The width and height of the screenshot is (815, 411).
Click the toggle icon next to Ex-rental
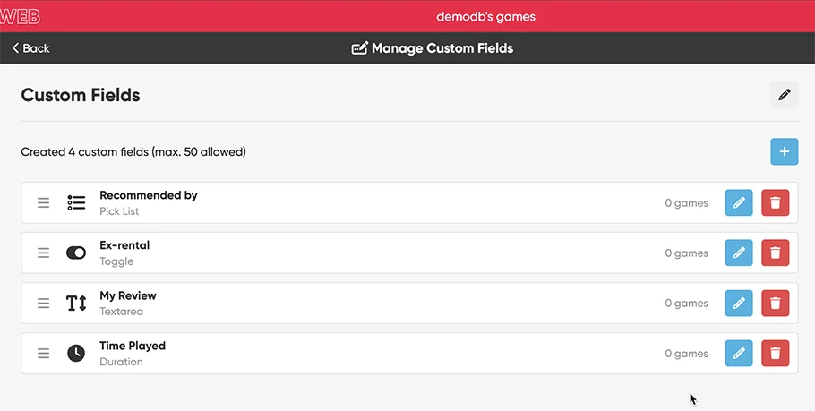(x=76, y=253)
